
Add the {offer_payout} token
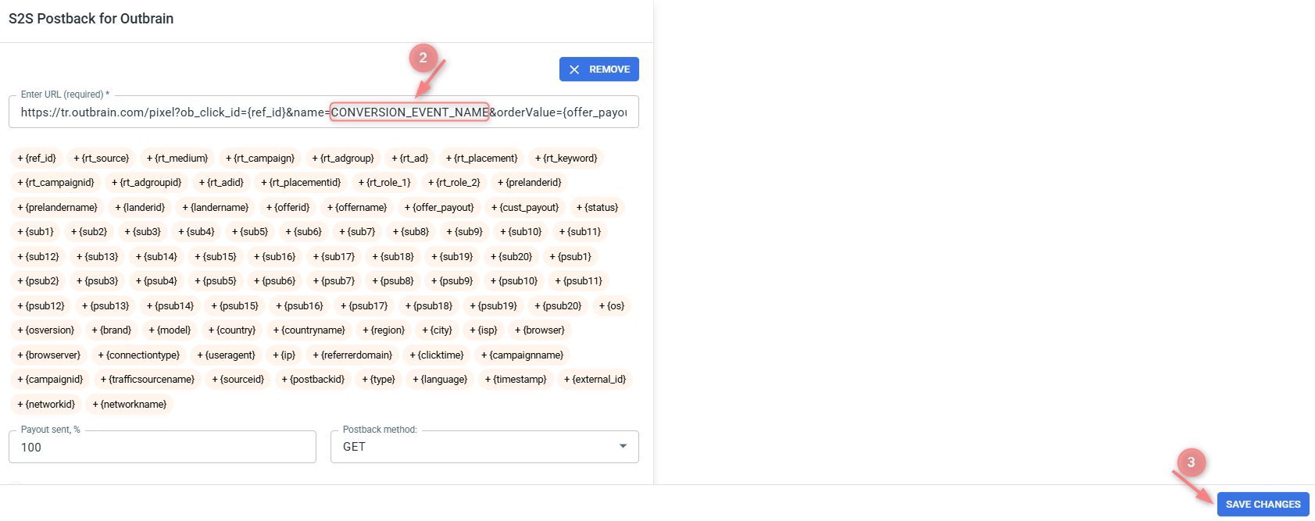tap(439, 208)
